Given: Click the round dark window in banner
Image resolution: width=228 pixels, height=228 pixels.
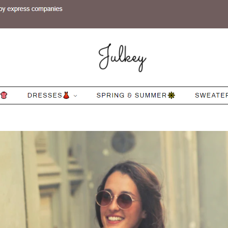Looking at the screenshot, I should pyautogui.click(x=124, y=142).
